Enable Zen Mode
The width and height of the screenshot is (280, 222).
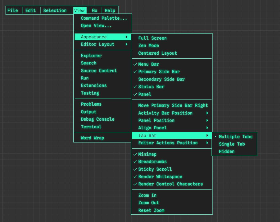[x=172, y=45]
